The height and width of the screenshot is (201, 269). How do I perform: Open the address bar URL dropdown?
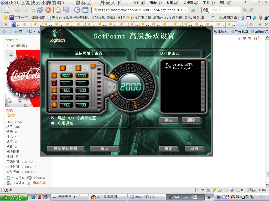pos(186,10)
